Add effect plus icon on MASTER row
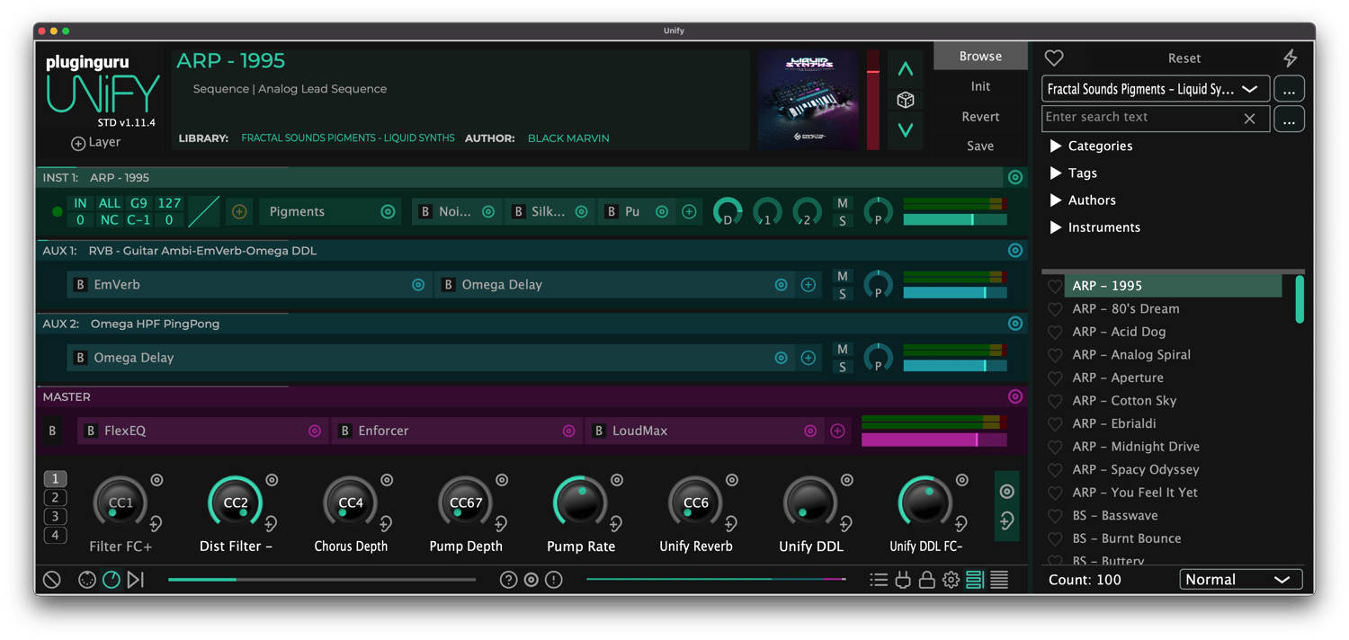This screenshot has height=640, width=1349. (x=837, y=431)
